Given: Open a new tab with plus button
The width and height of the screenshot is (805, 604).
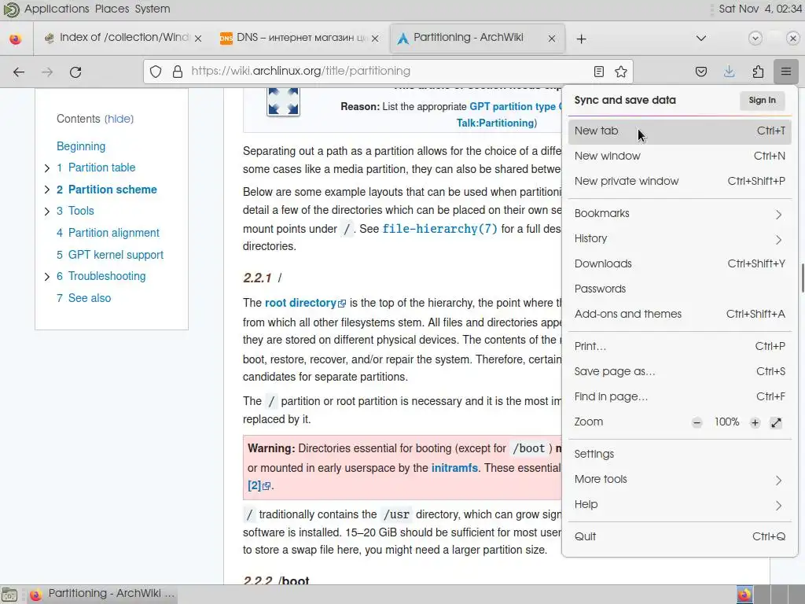Looking at the screenshot, I should click(x=581, y=39).
